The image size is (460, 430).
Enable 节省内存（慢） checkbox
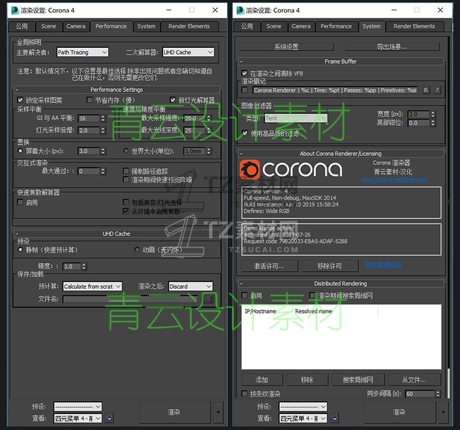(x=90, y=100)
